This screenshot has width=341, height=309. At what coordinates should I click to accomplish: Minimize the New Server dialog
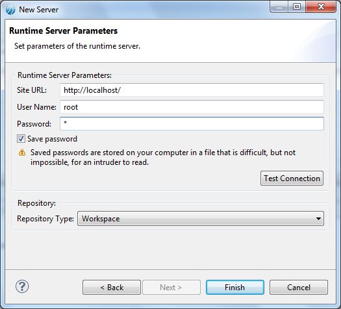279,7
